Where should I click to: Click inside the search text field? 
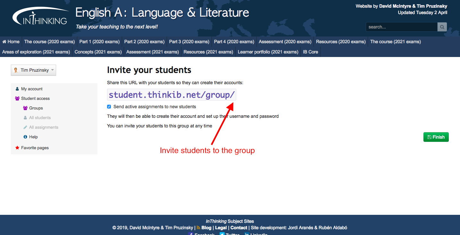click(401, 27)
